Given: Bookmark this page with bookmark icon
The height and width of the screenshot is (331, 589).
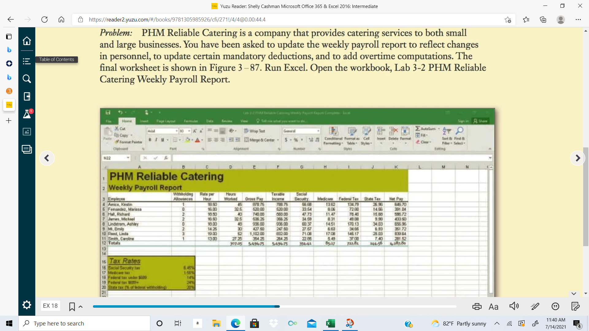Looking at the screenshot, I should [x=72, y=306].
